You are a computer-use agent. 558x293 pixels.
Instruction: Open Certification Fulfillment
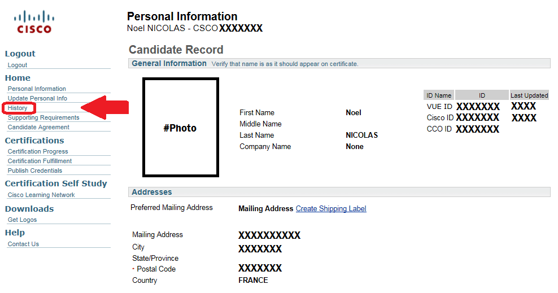pyautogui.click(x=40, y=161)
